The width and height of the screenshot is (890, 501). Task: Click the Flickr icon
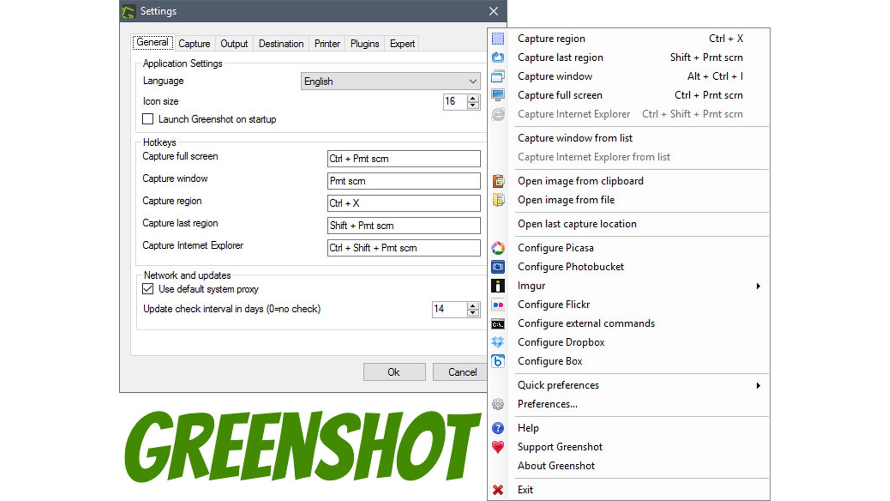498,305
